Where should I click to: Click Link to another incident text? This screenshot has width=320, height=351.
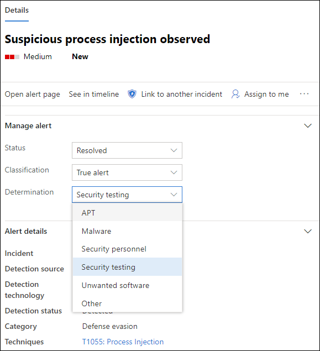(181, 94)
